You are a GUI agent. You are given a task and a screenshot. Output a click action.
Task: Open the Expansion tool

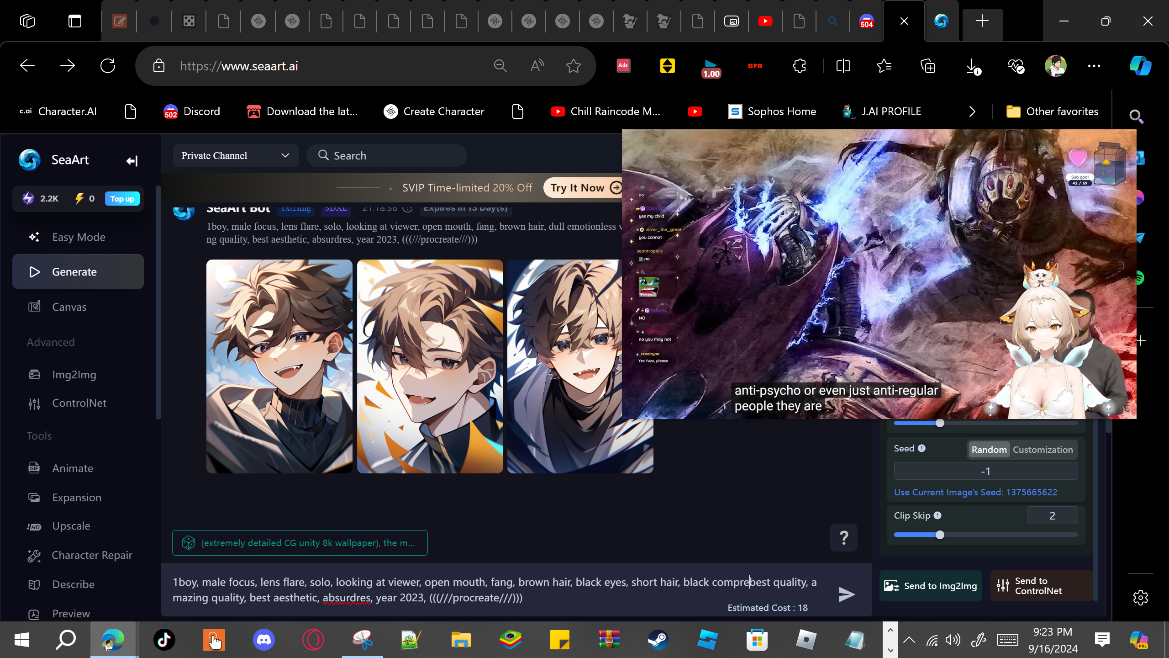tap(78, 498)
